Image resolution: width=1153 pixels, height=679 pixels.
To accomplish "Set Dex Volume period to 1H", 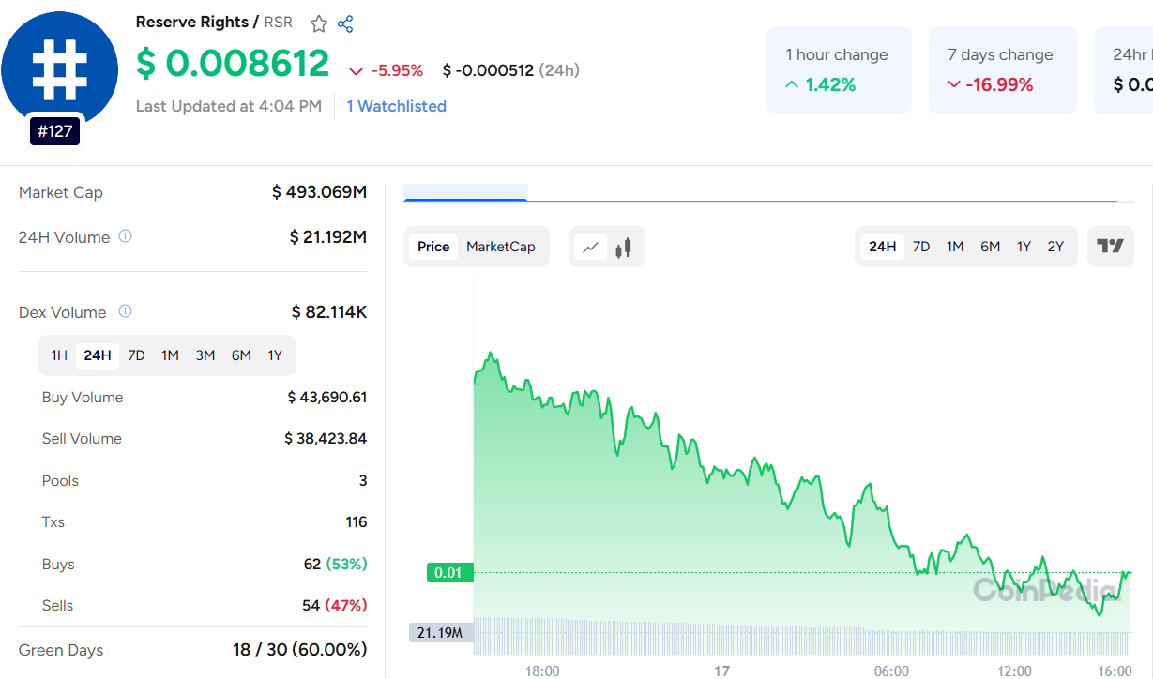I will (59, 355).
